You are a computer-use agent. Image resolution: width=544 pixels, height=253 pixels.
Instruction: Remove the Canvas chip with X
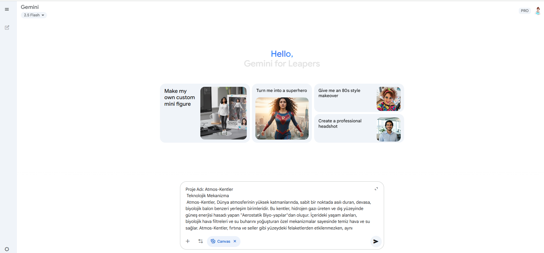pyautogui.click(x=235, y=241)
